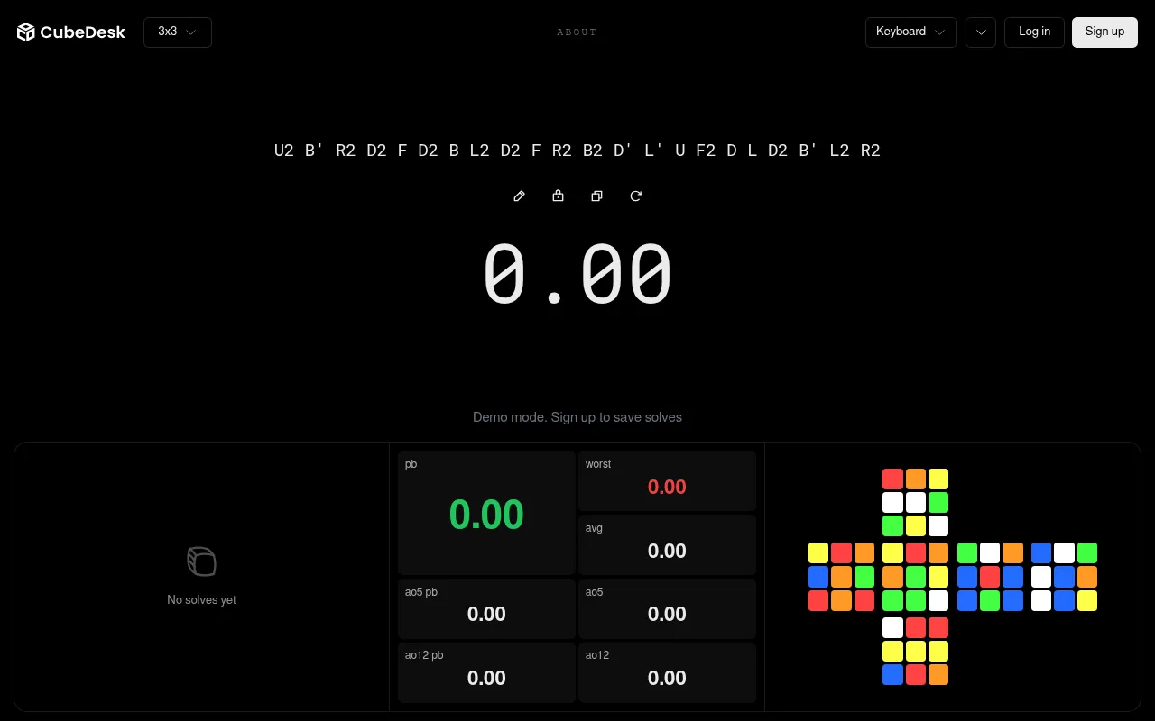The image size is (1155, 721).
Task: Click the scramble sequence text
Action: pyautogui.click(x=577, y=151)
